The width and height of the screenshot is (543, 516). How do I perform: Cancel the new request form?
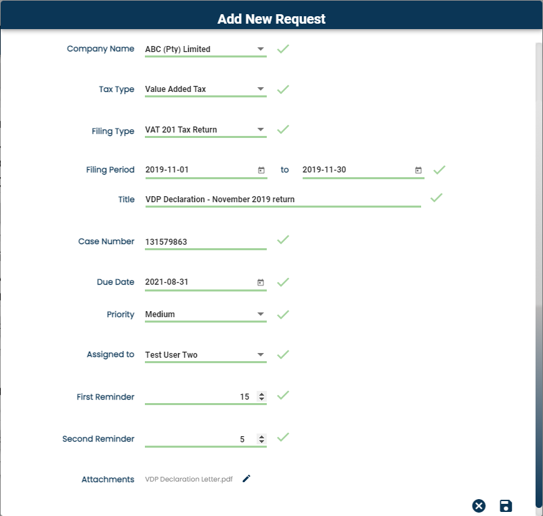[479, 506]
